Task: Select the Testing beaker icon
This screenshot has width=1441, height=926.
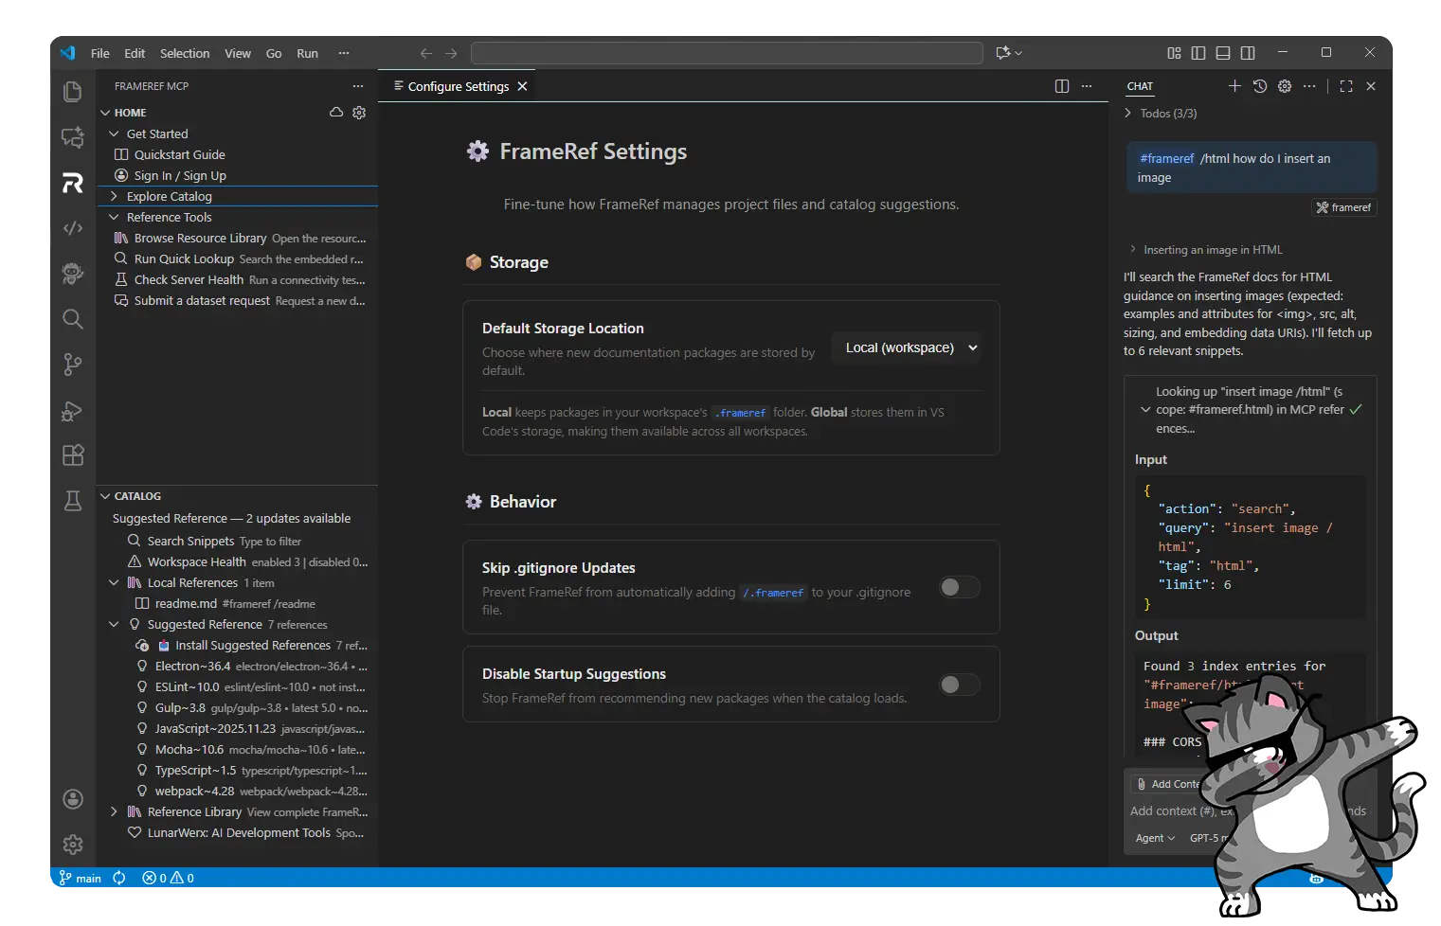Action: point(73,501)
